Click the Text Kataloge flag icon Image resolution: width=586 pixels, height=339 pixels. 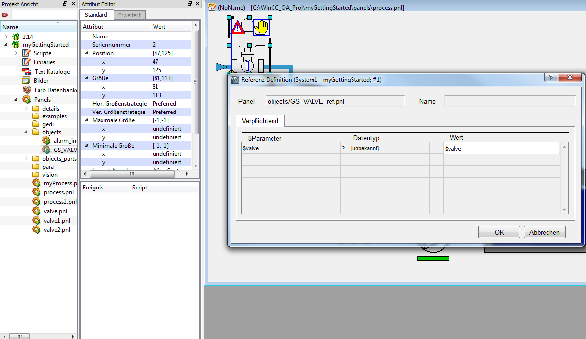click(26, 72)
